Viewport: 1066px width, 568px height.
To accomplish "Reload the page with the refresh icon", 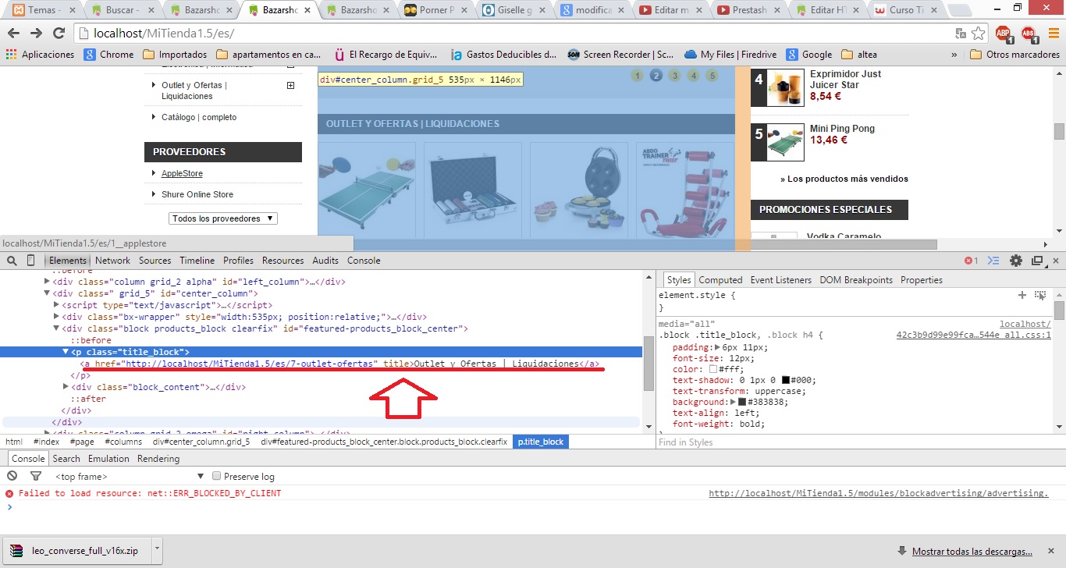I will coord(59,34).
